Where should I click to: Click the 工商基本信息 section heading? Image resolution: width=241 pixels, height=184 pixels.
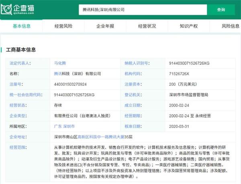[21, 50]
